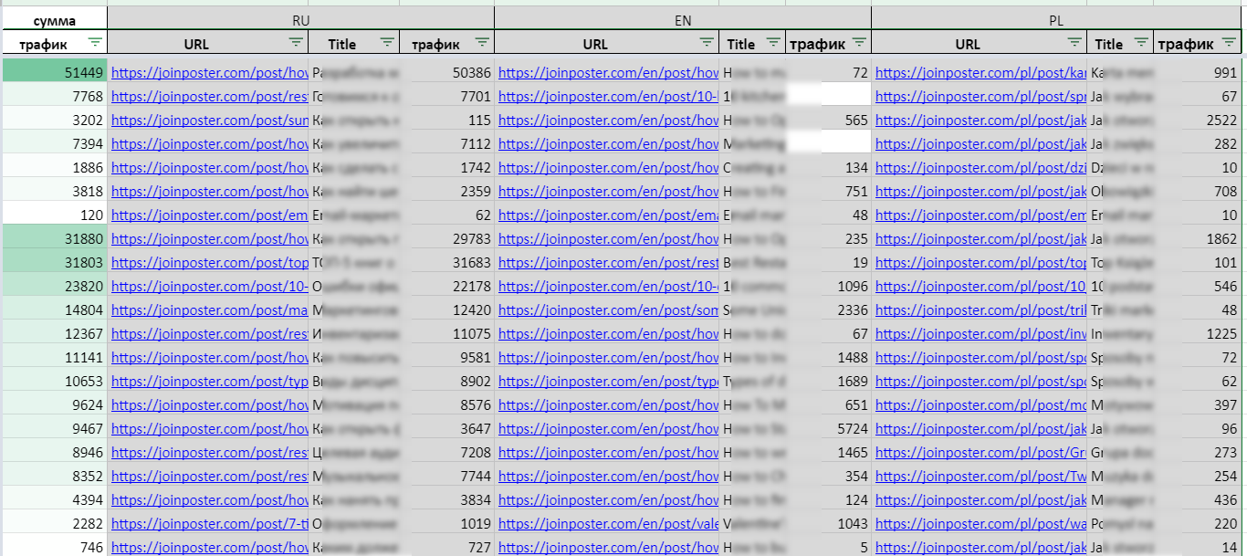Open the RU joinposter.com/post/ma link
The image size is (1247, 556).
210,309
